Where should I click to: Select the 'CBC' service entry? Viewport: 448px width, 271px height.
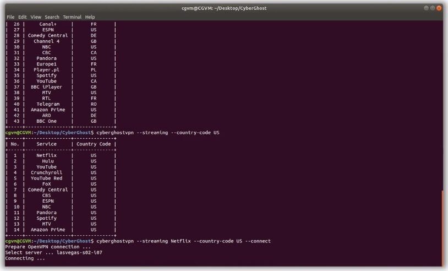(x=46, y=52)
